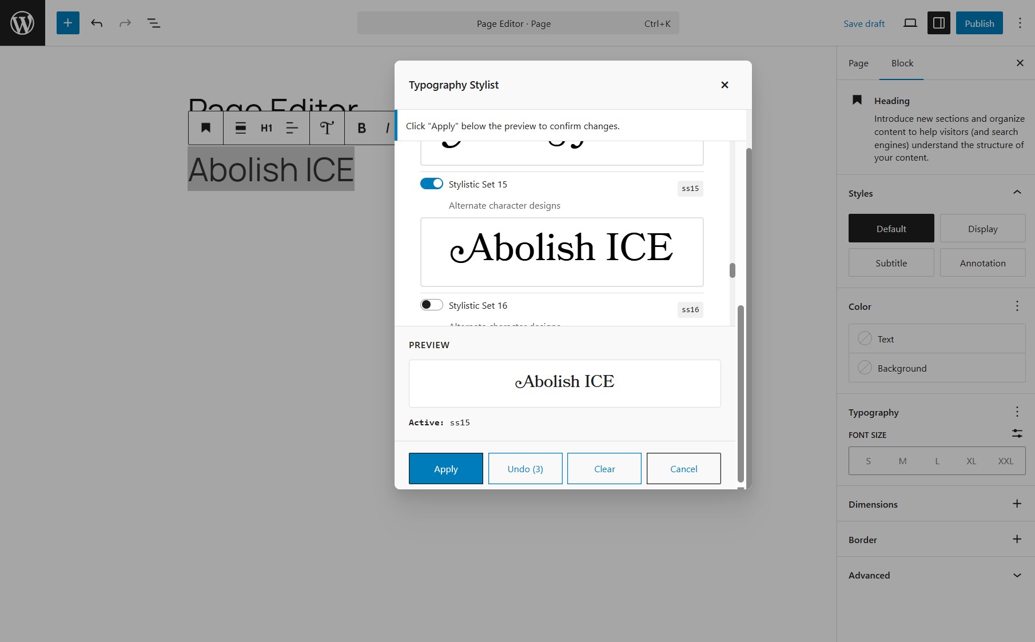Open the device preview monitor icon
Viewport: 1035px width, 642px height.
pos(910,23)
